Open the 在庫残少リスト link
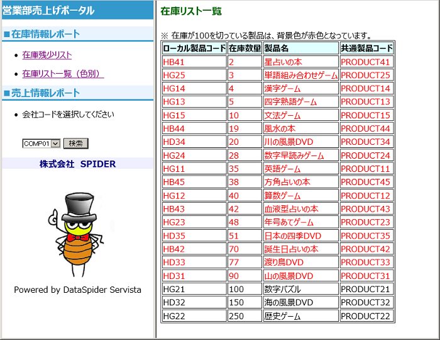The height and width of the screenshot is (340, 440). (x=47, y=55)
